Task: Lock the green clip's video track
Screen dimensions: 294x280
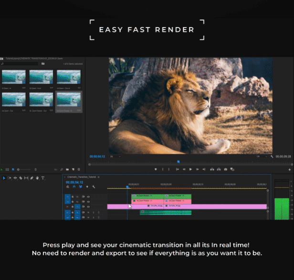Action: (73, 197)
